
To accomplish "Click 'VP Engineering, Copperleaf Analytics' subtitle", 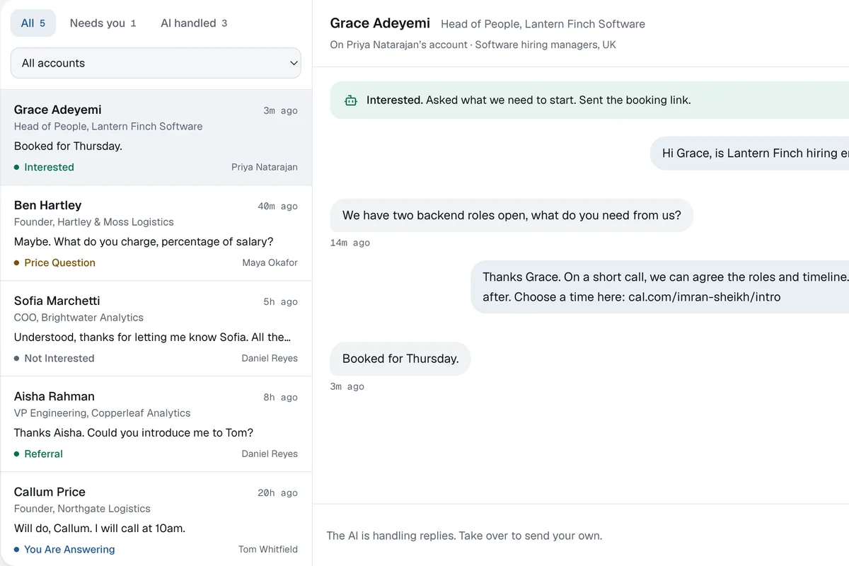I will click(103, 413).
